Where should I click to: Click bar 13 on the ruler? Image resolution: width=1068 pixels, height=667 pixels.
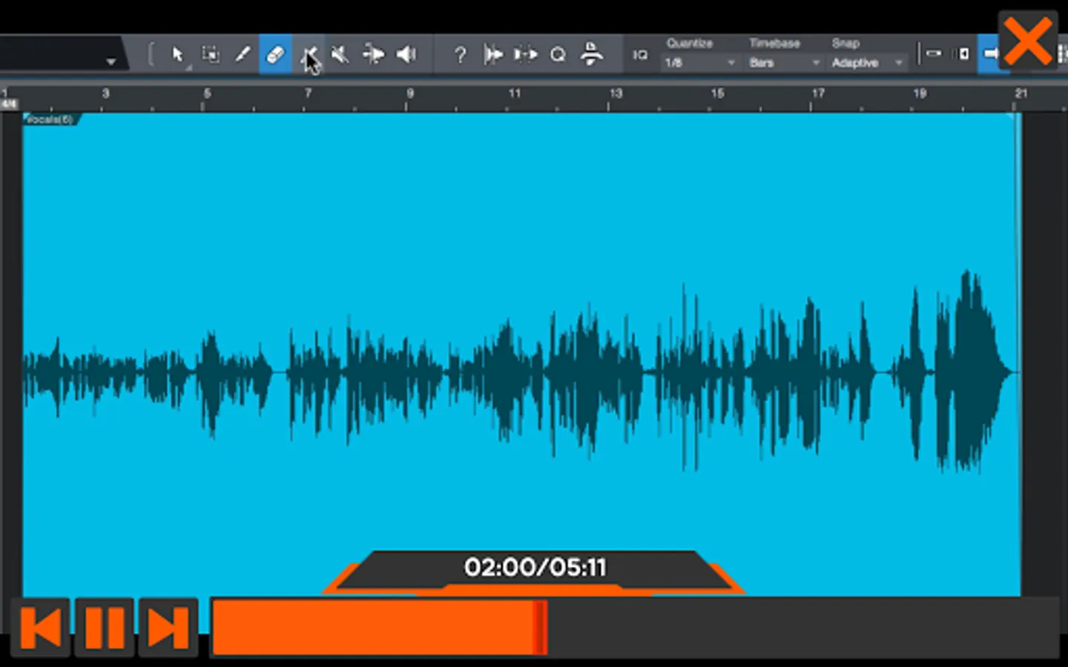point(616,93)
